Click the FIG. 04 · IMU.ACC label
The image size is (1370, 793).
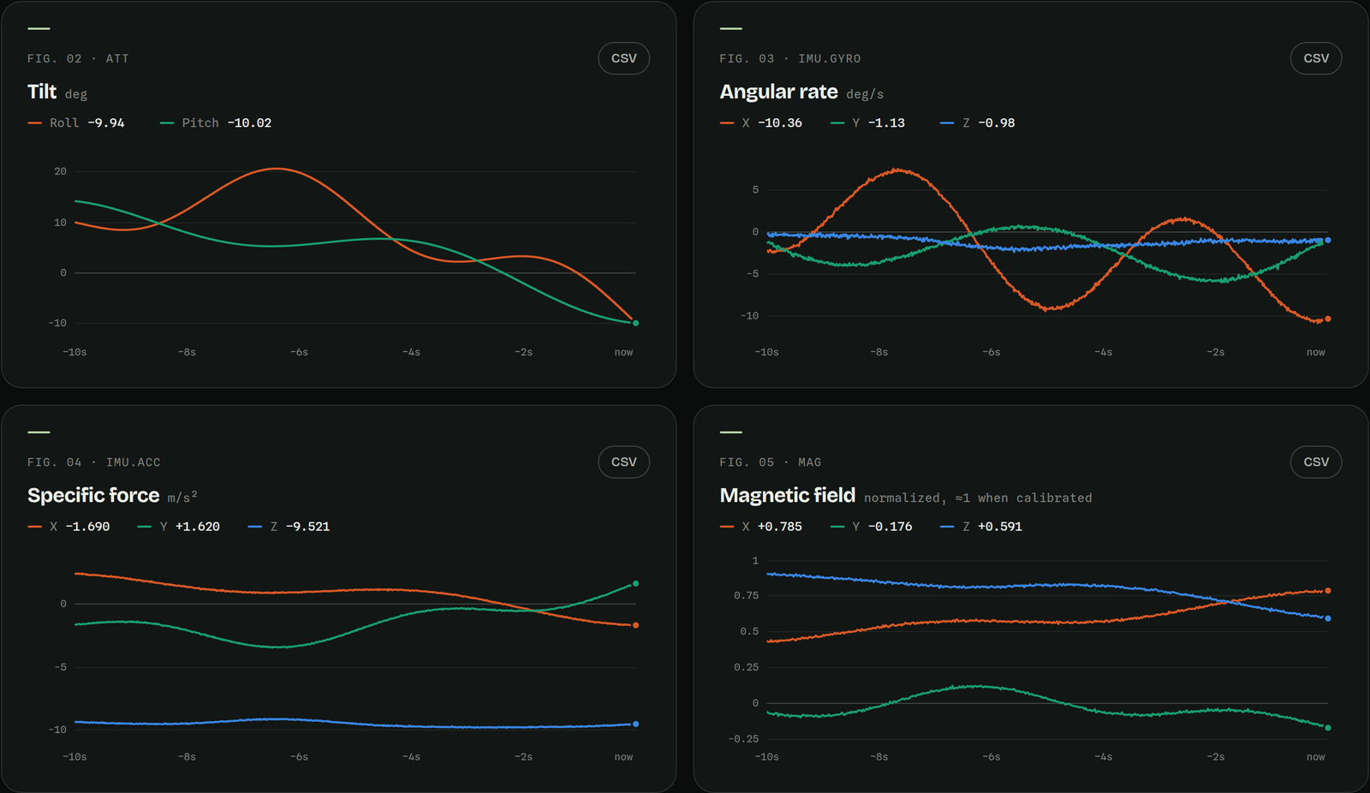click(x=94, y=462)
